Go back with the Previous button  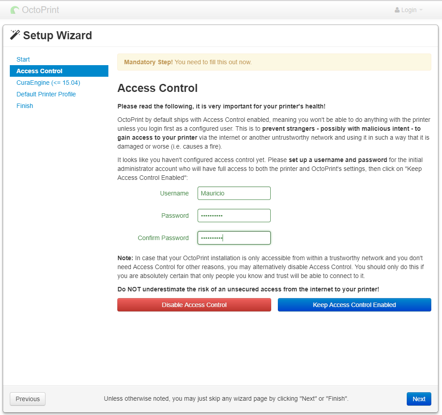pyautogui.click(x=28, y=399)
